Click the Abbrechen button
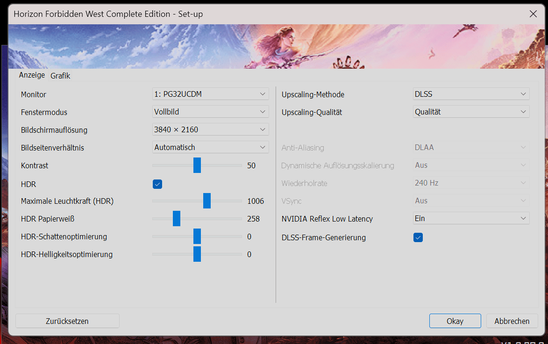 [512, 321]
